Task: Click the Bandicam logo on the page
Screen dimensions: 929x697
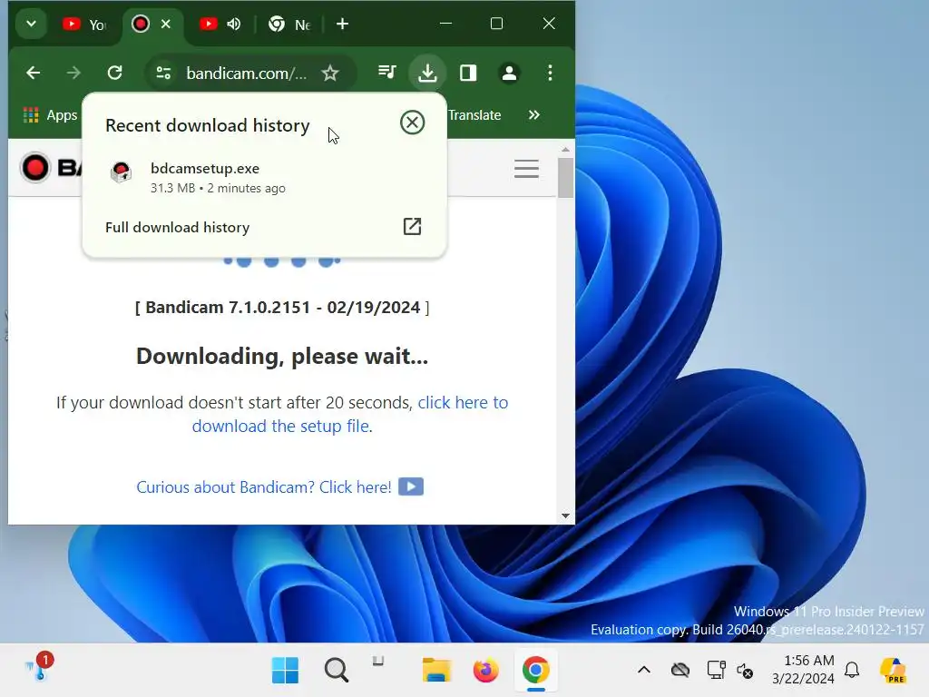Action: [x=50, y=168]
